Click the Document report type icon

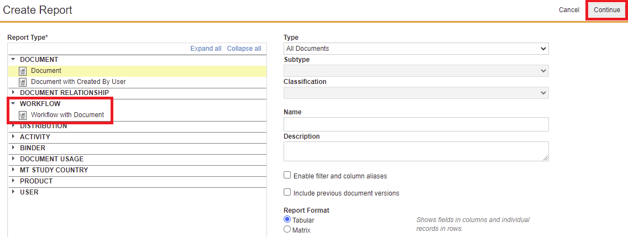coord(23,71)
